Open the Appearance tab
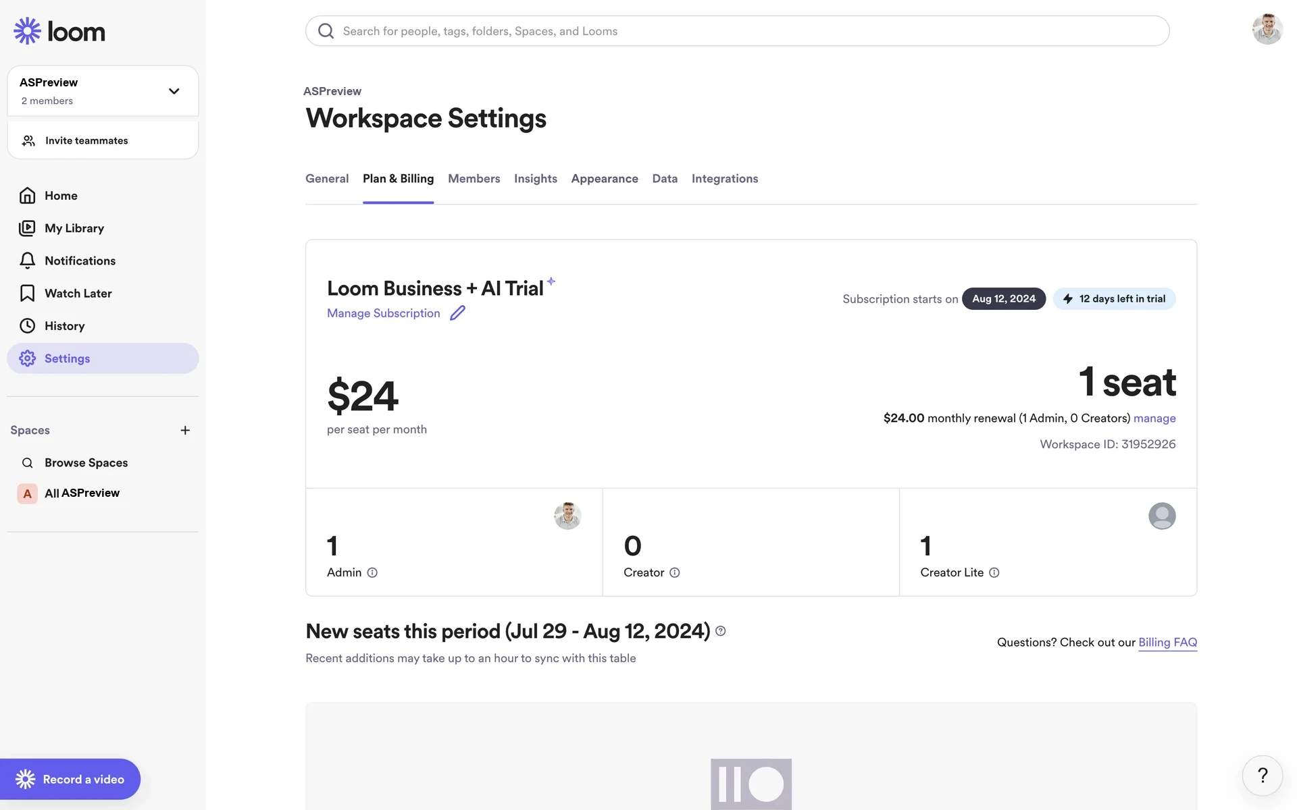 pos(605,179)
